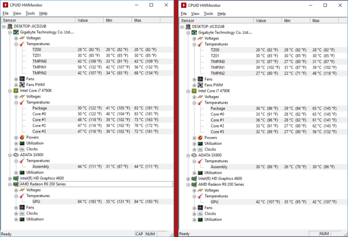The width and height of the screenshot is (348, 237).
Task: Click the Sensor column header in the left window
Action: click(x=38, y=20)
